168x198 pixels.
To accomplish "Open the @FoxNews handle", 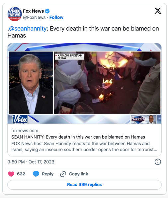I will [x=34, y=17].
